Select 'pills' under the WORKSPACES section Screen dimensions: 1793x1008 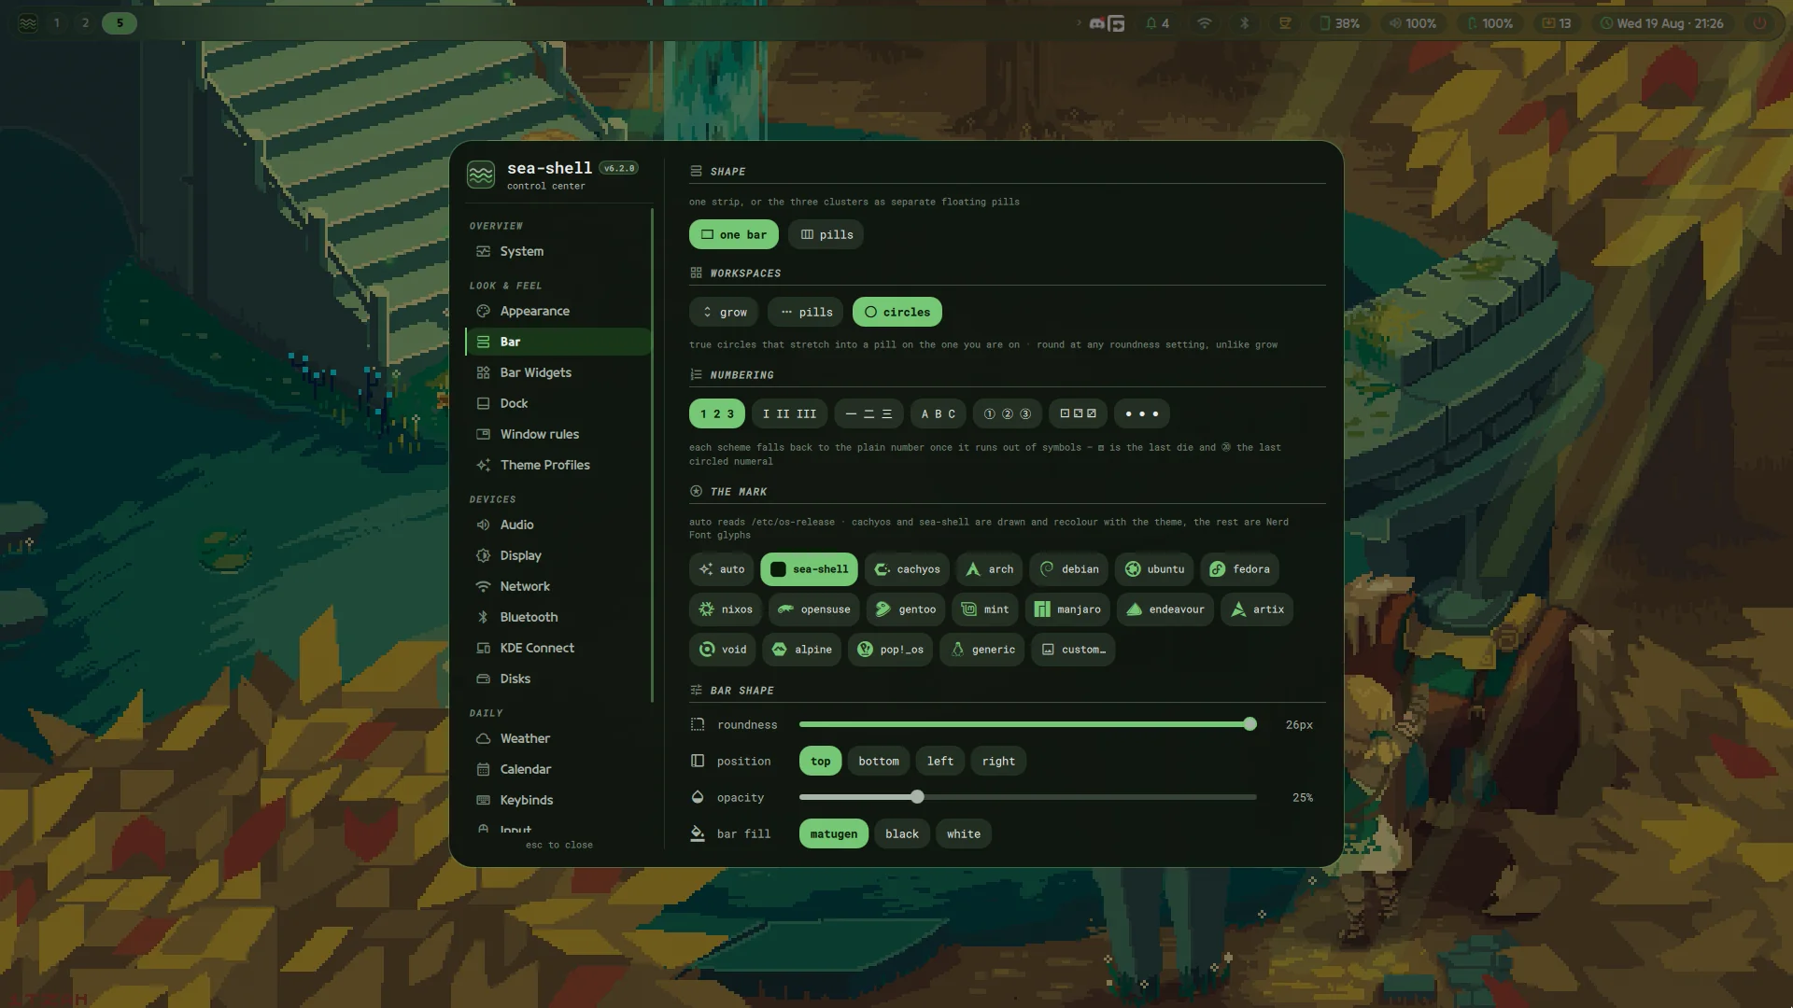[x=805, y=313]
